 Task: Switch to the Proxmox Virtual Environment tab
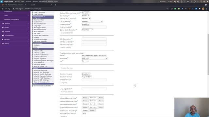(x=14, y=5)
